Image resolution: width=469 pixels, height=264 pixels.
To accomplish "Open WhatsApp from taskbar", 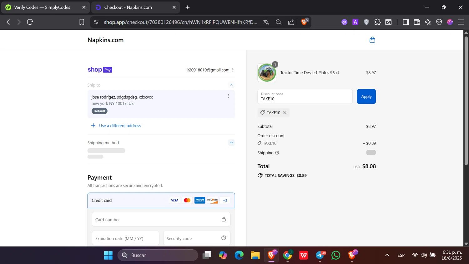I will [336, 255].
